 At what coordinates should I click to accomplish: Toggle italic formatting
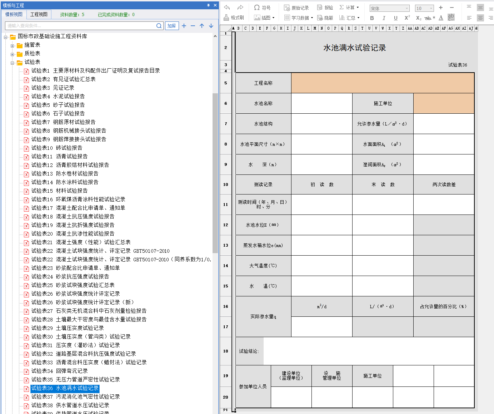pos(384,18)
